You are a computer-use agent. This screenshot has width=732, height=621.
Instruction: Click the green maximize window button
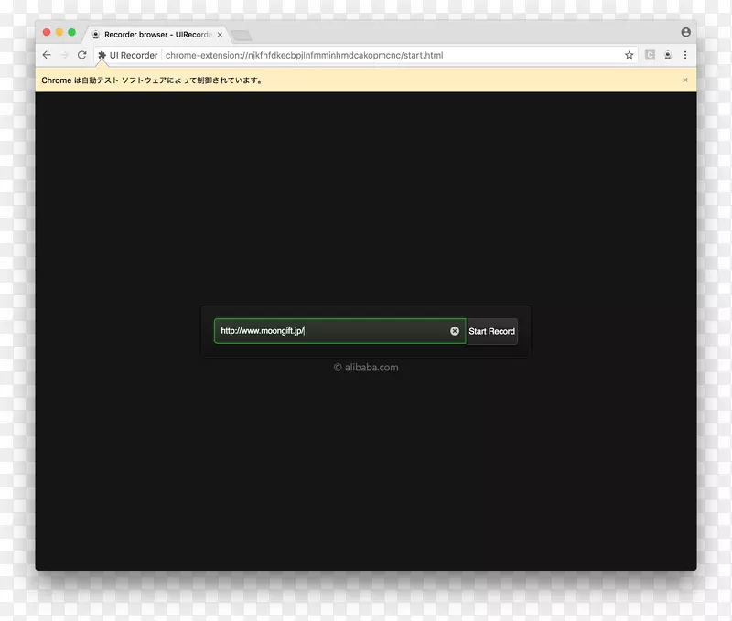[x=71, y=32]
